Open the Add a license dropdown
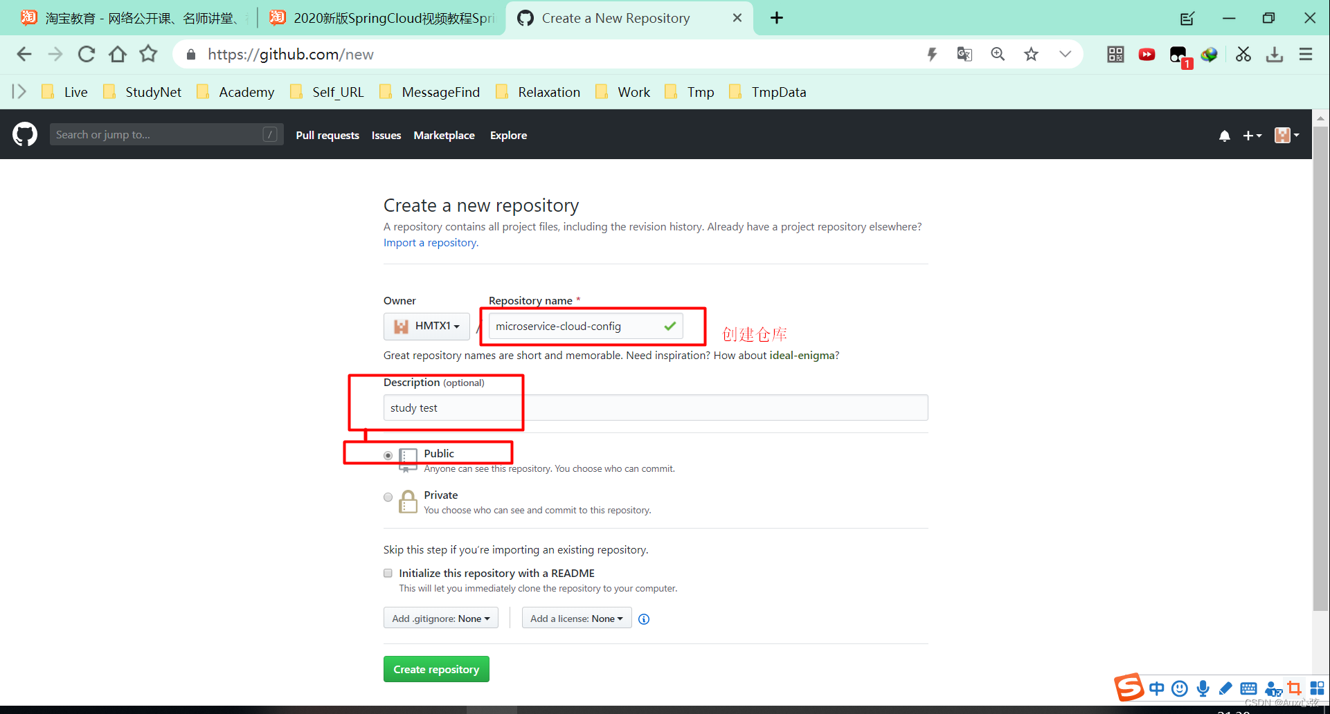The height and width of the screenshot is (714, 1330). [x=576, y=618]
